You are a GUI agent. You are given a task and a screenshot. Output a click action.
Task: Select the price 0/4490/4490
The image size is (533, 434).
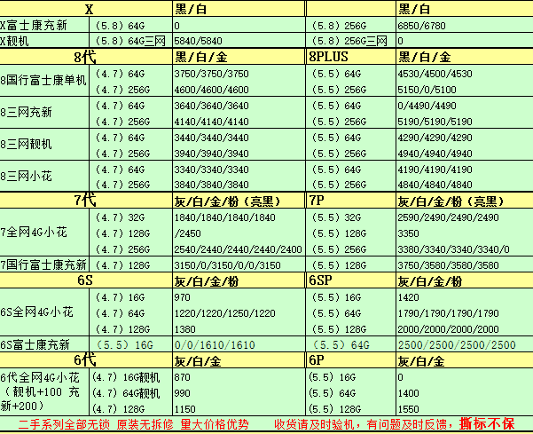click(427, 106)
